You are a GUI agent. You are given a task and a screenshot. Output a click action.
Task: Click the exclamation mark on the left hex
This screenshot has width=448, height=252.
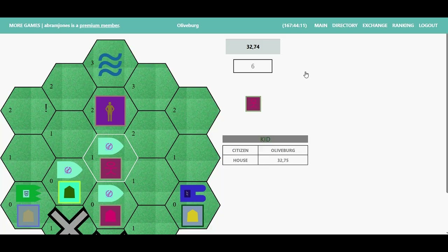click(x=46, y=108)
